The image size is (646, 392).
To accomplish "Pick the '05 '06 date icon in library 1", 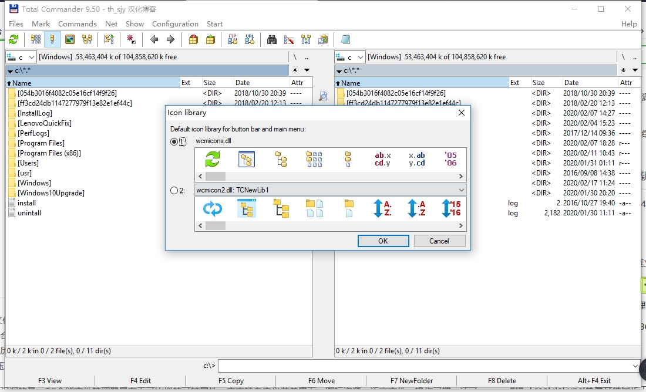I will coord(450,159).
